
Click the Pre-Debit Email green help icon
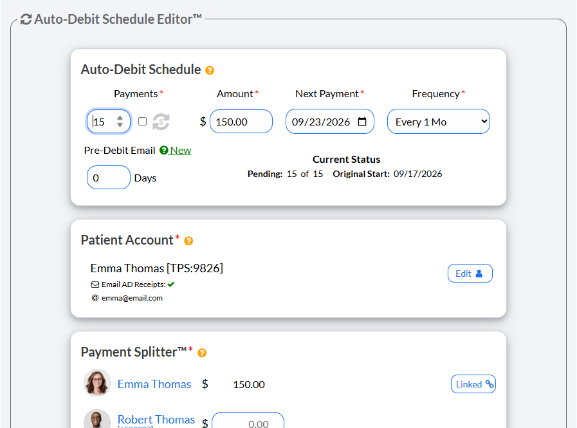(164, 150)
